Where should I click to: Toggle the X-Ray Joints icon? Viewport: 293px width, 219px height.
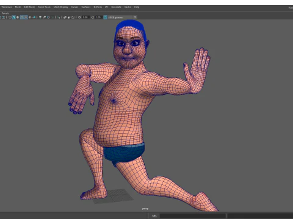[73, 18]
